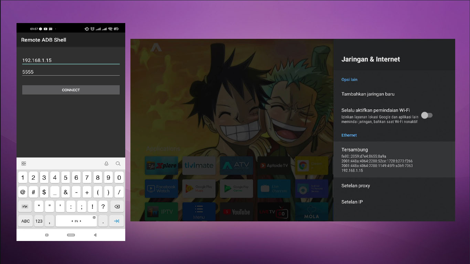Tap the keyboard search magnifier icon

(x=118, y=164)
